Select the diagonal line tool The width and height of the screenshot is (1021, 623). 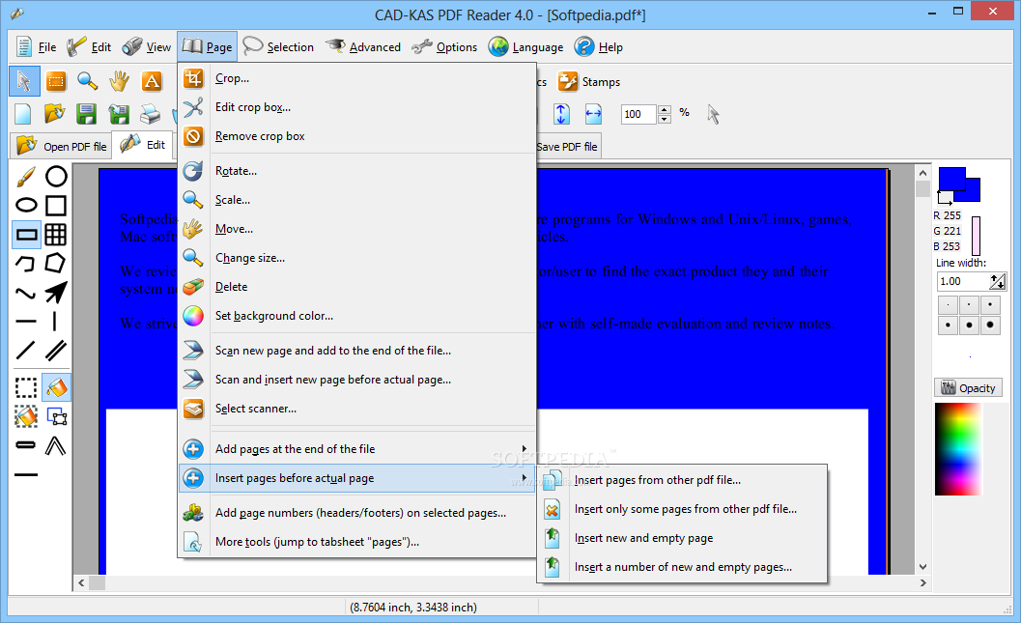pyautogui.click(x=26, y=351)
